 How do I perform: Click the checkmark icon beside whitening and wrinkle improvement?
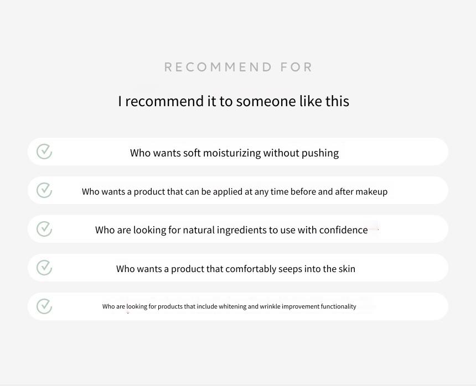click(x=44, y=306)
